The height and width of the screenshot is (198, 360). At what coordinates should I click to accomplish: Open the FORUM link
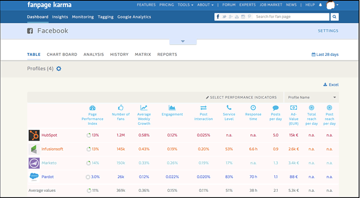229,5
